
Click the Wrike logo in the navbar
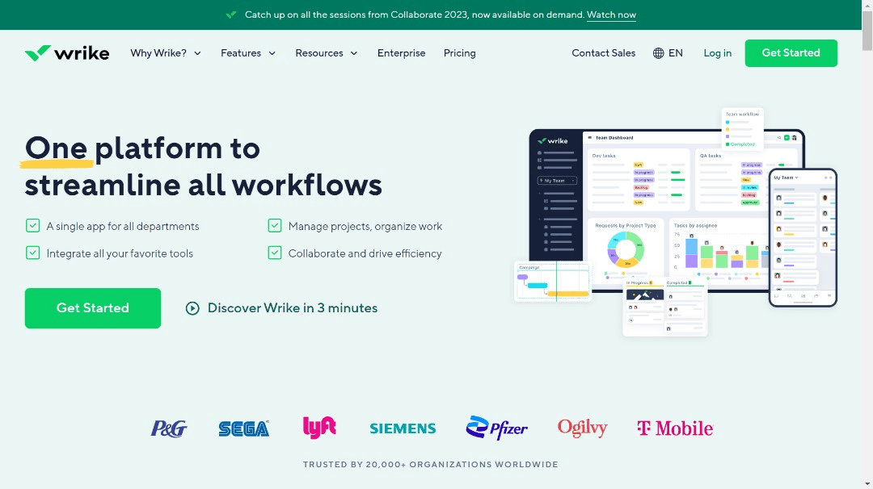[x=67, y=52]
